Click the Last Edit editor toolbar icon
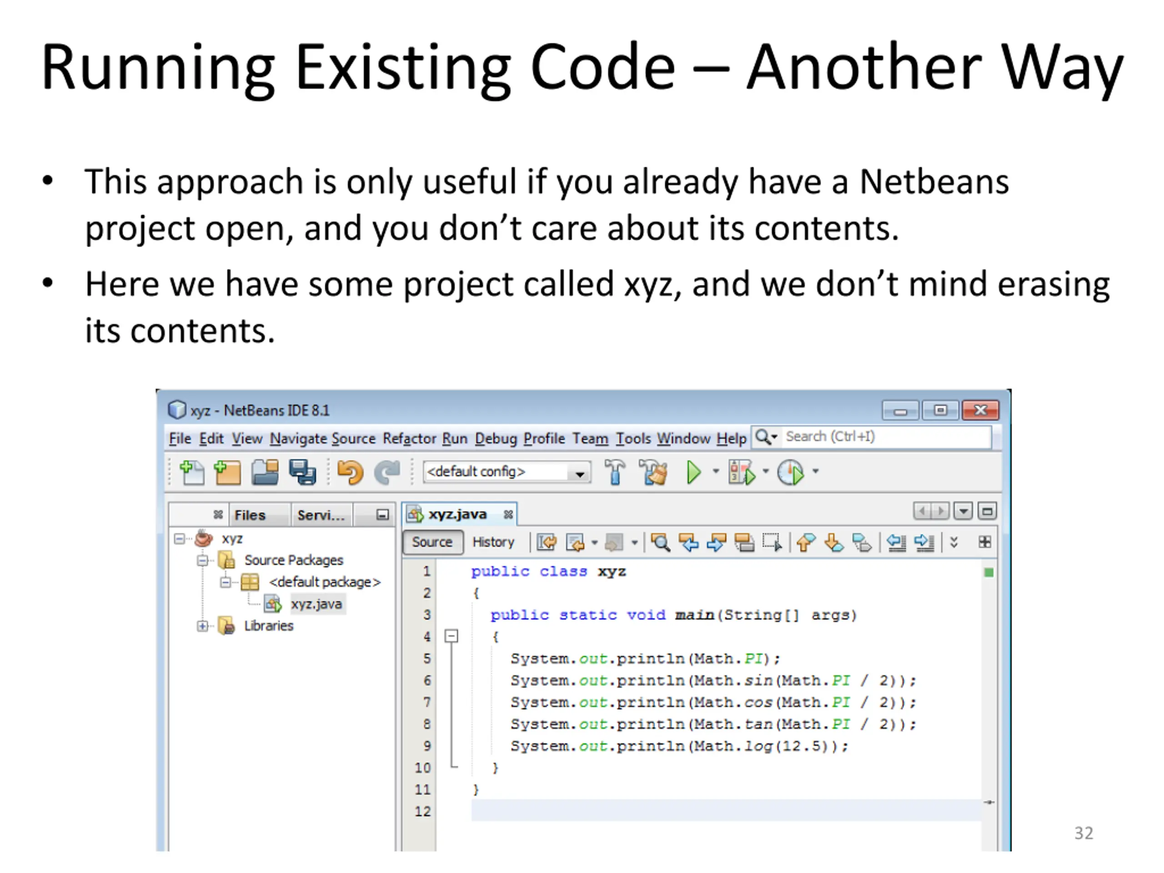The image size is (1164, 873). click(546, 542)
